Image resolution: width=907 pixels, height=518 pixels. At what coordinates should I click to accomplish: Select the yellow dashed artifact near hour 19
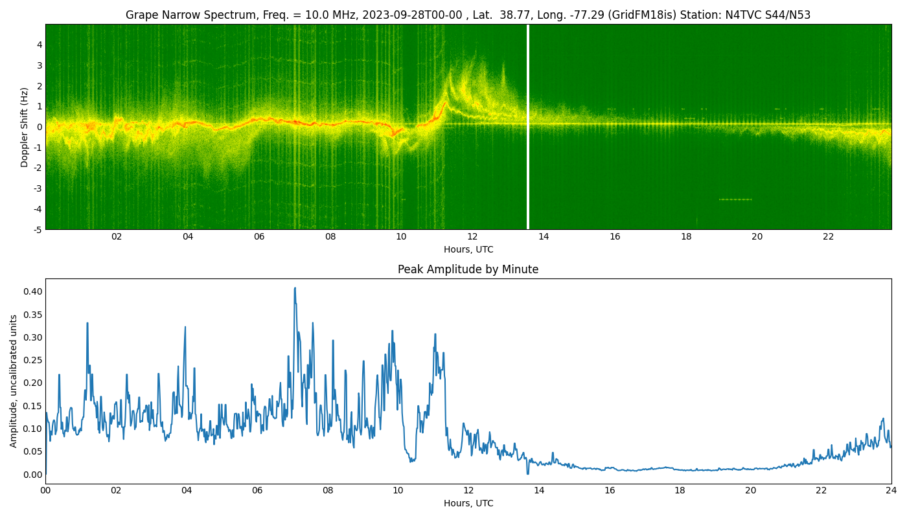735,199
